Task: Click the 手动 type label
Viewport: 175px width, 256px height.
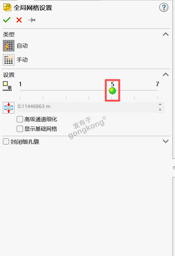Action: (x=22, y=60)
